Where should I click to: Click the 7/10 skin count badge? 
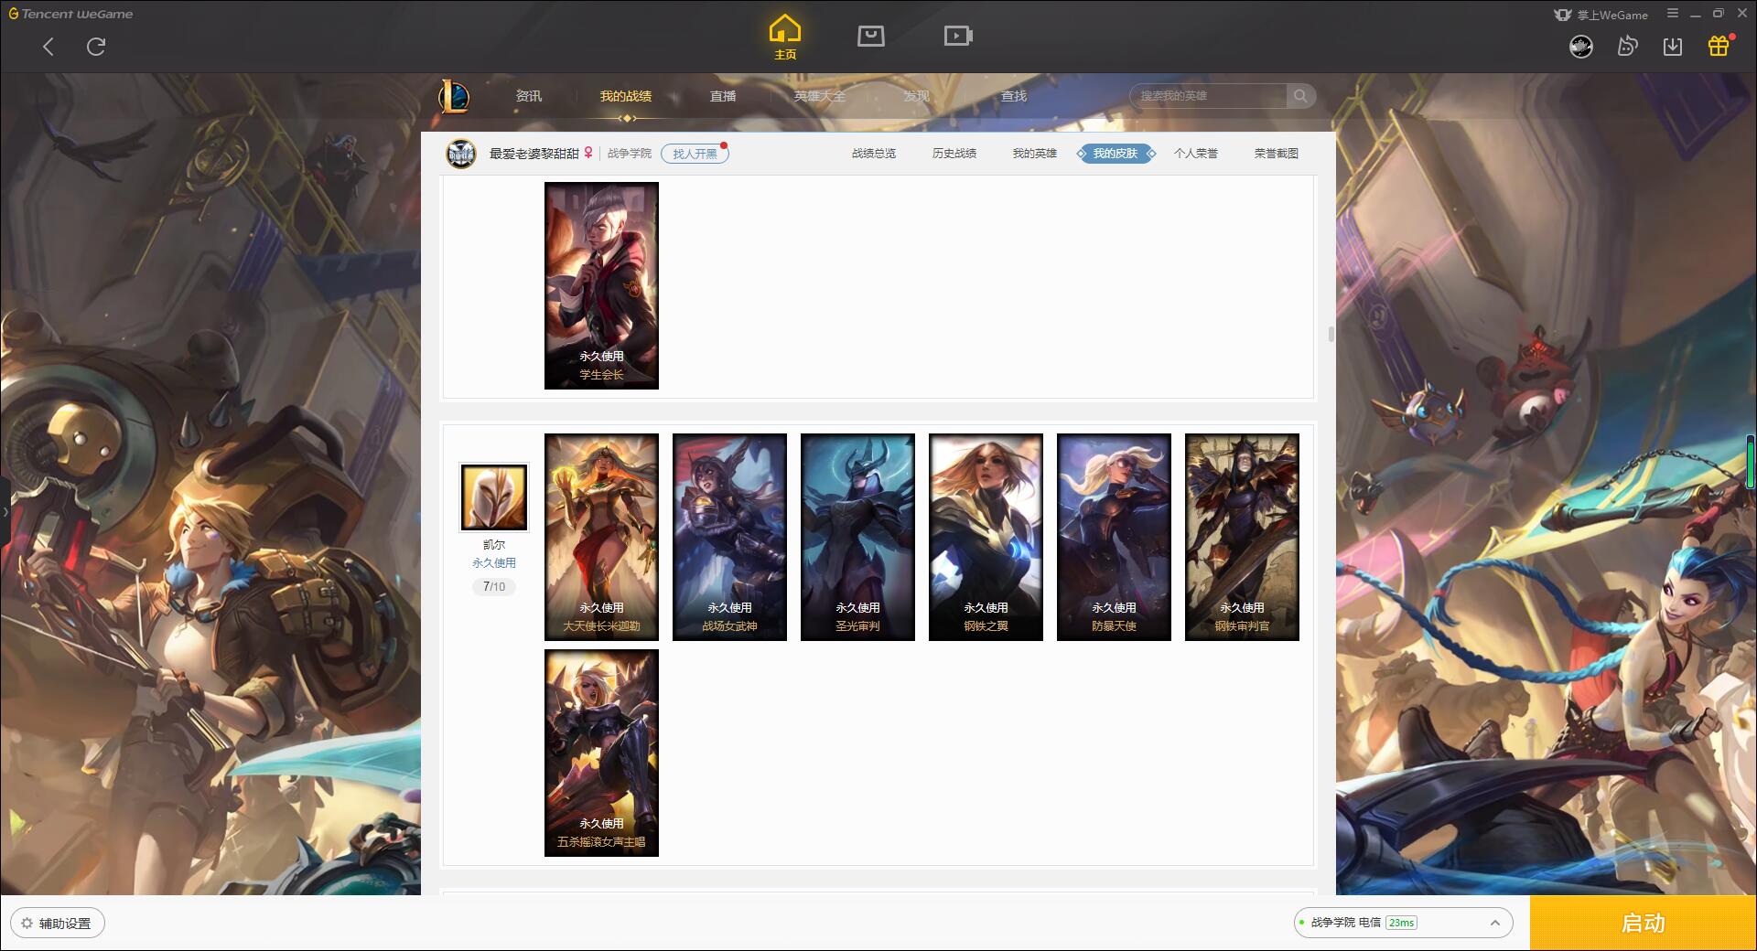coord(494,587)
